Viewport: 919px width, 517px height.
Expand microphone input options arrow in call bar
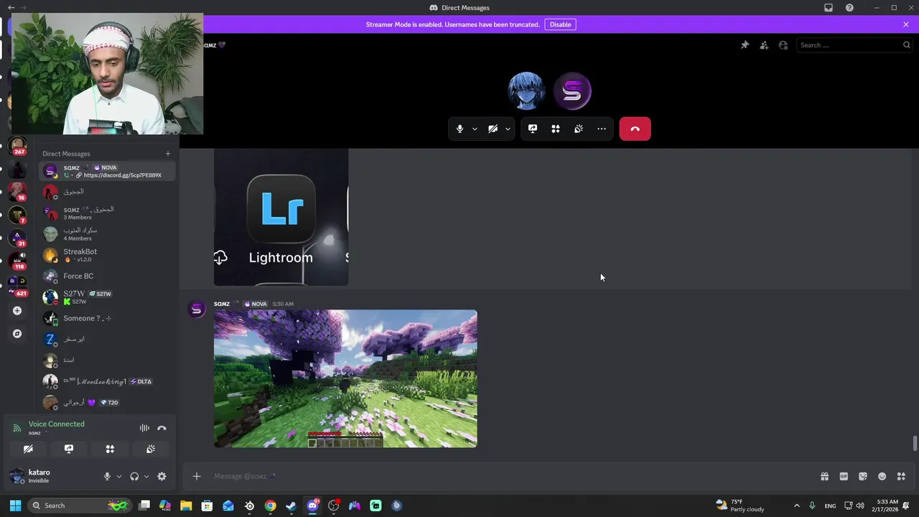point(475,129)
